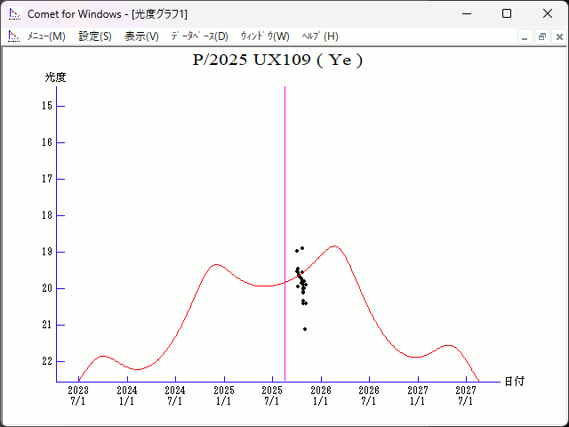The height and width of the screenshot is (427, 569).
Task: Click the 日付 x-axis label
Action: coord(514,381)
